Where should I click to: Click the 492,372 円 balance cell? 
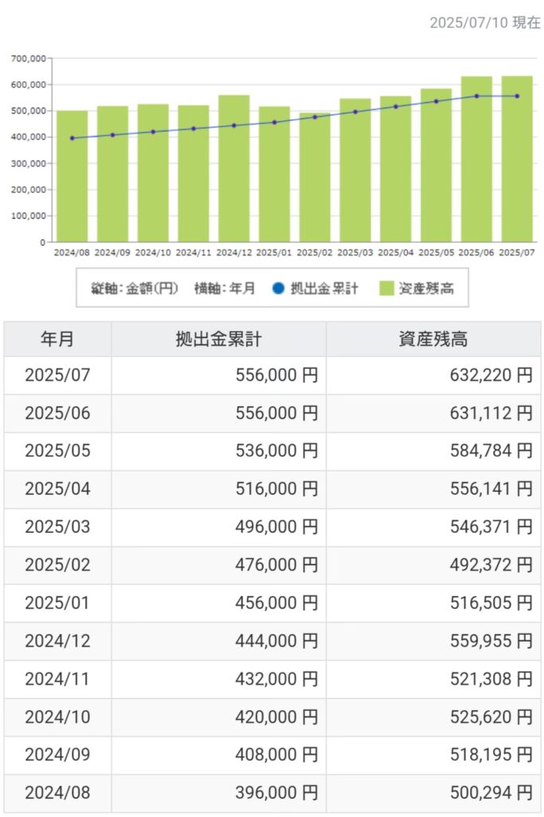[433, 565]
